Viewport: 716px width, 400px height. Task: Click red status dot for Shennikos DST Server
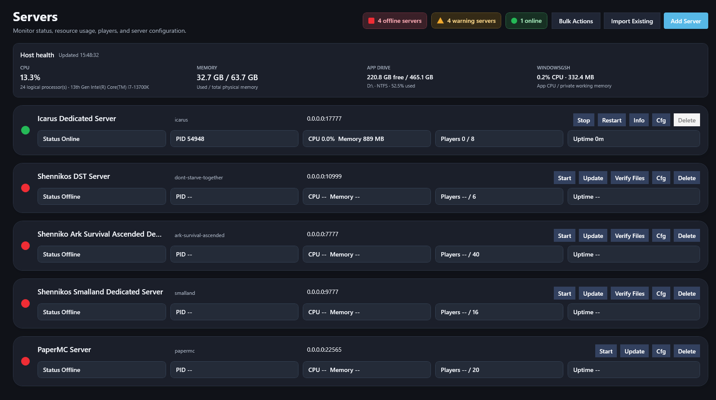tap(25, 188)
